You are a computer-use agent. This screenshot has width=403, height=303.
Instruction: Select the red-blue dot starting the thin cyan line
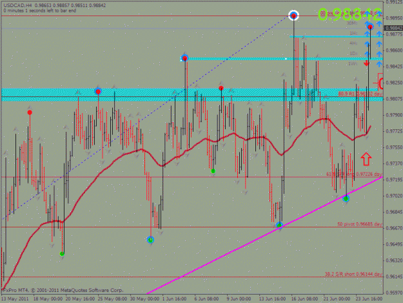pos(184,58)
